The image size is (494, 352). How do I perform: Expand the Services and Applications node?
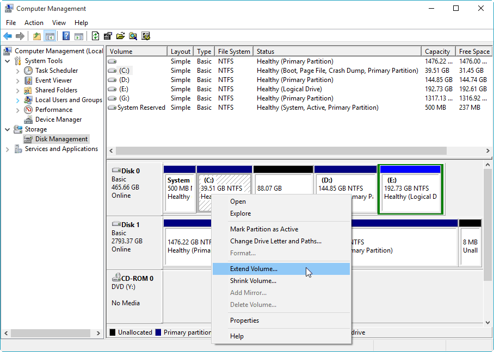(7, 148)
